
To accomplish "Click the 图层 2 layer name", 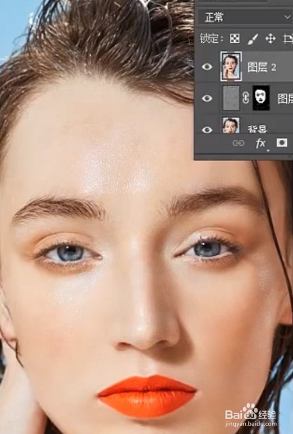I will (262, 67).
